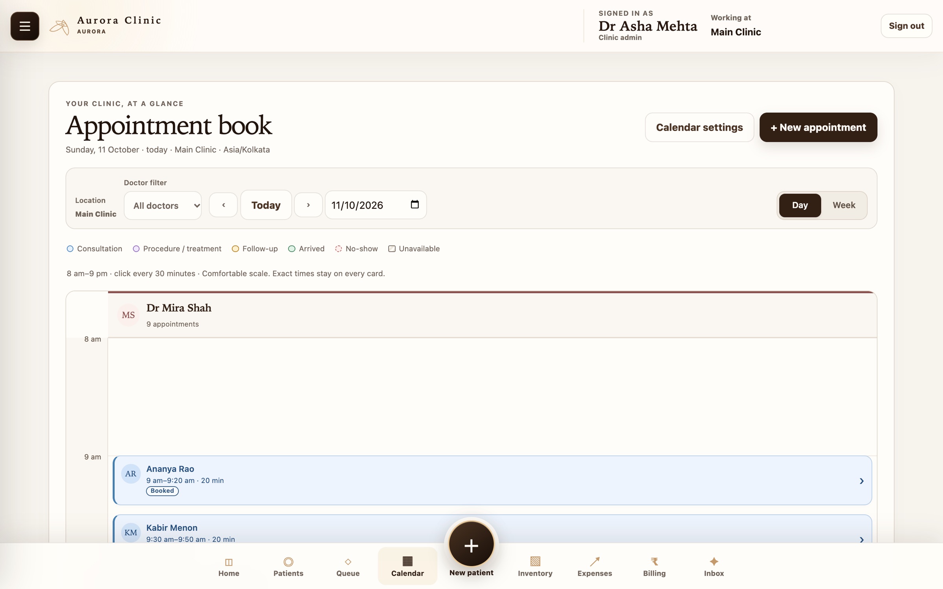Image resolution: width=943 pixels, height=589 pixels.
Task: Open the Queue section
Action: point(348,567)
